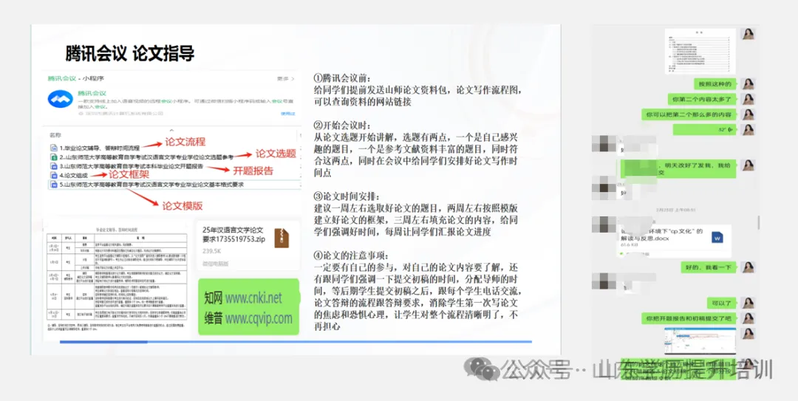Open the zip archive icon in file card
798x401 pixels.
(282, 238)
